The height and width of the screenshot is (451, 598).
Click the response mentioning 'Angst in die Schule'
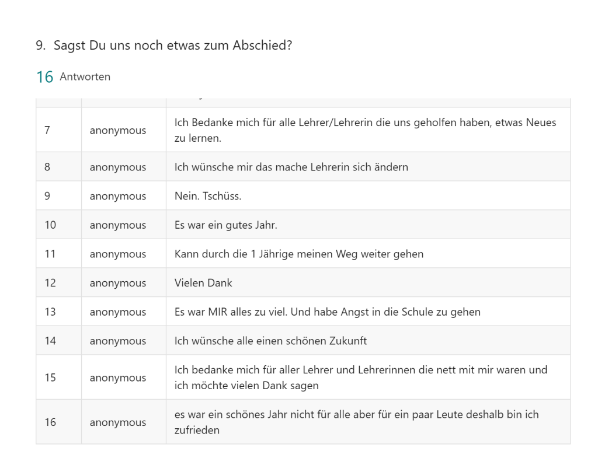coord(327,312)
